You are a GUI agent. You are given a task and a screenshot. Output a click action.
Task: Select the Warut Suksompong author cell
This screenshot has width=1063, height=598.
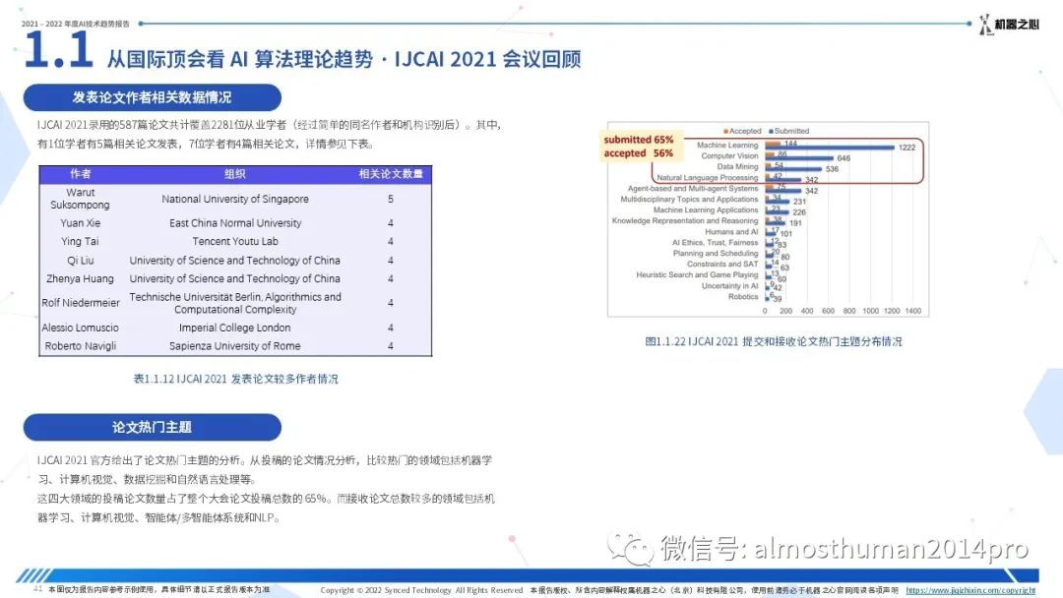coord(80,199)
